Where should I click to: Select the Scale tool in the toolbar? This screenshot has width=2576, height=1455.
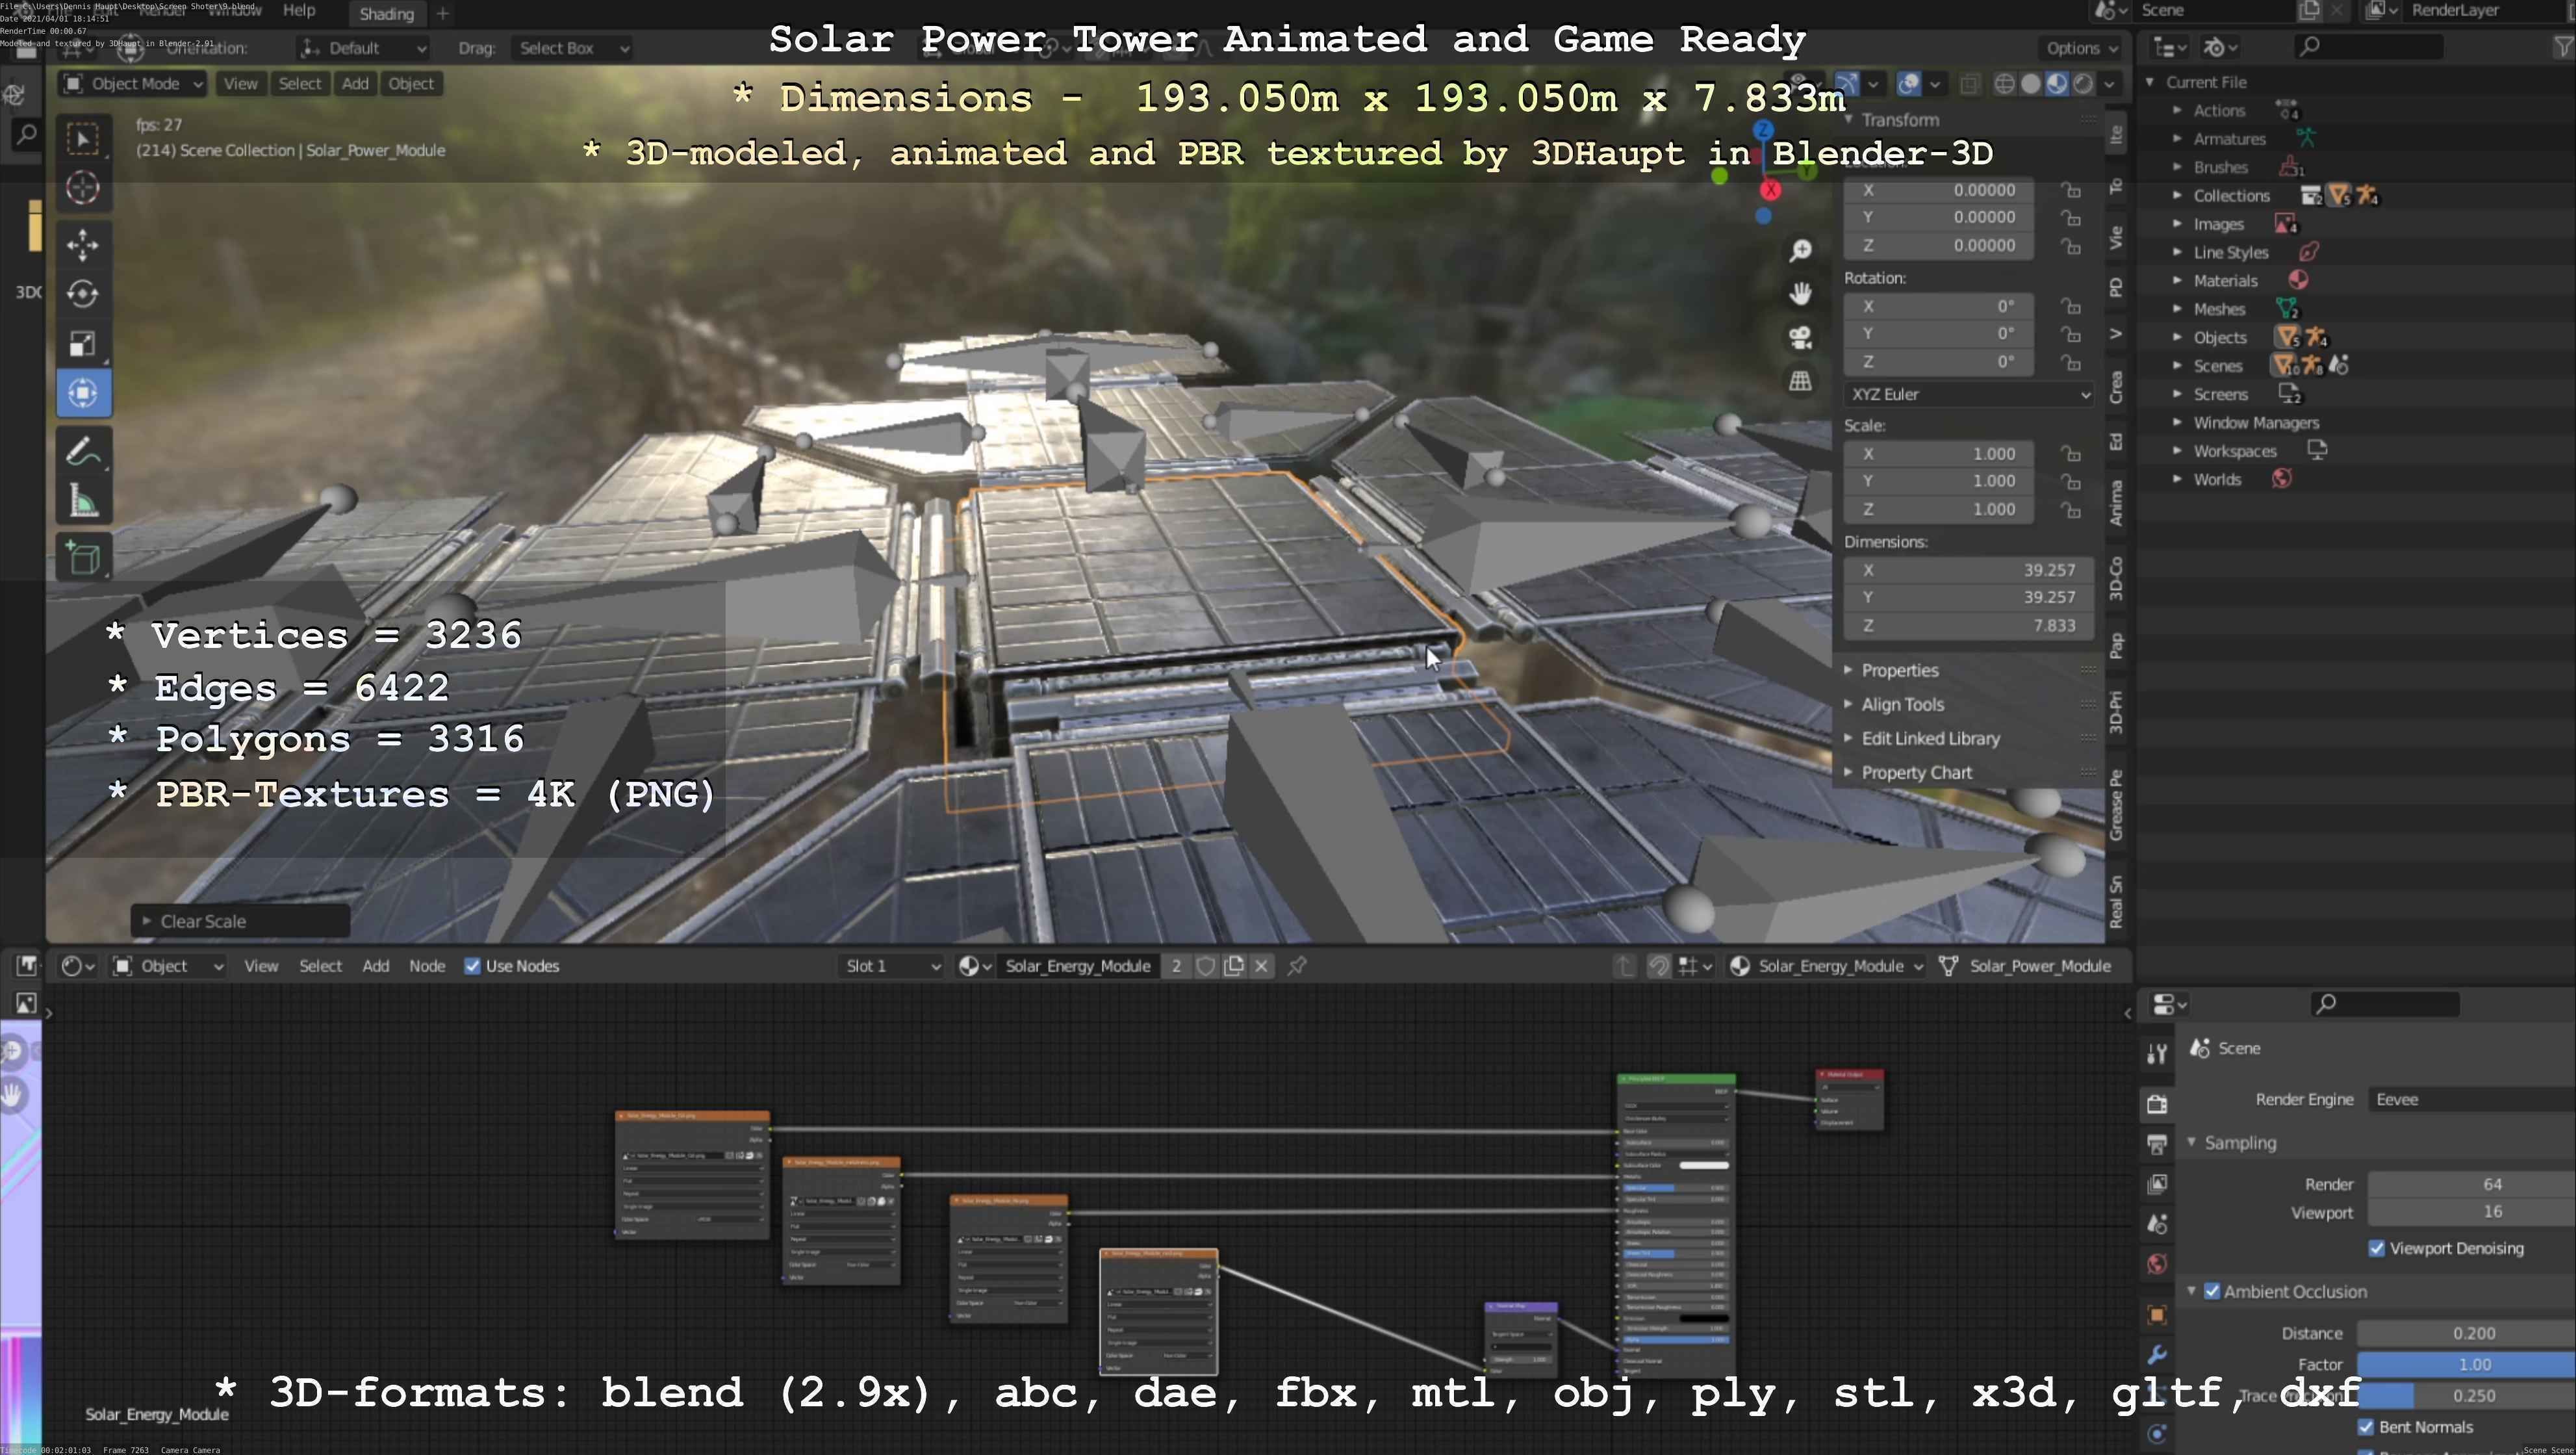[x=83, y=344]
